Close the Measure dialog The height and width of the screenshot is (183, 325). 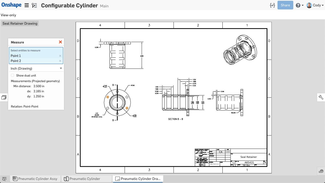pyautogui.click(x=60, y=42)
